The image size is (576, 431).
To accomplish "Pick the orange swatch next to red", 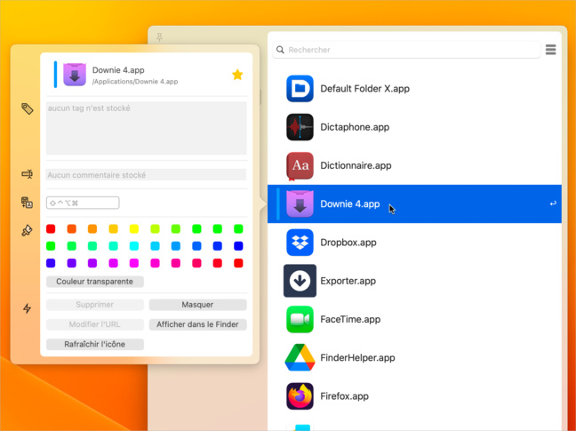I will pos(72,229).
